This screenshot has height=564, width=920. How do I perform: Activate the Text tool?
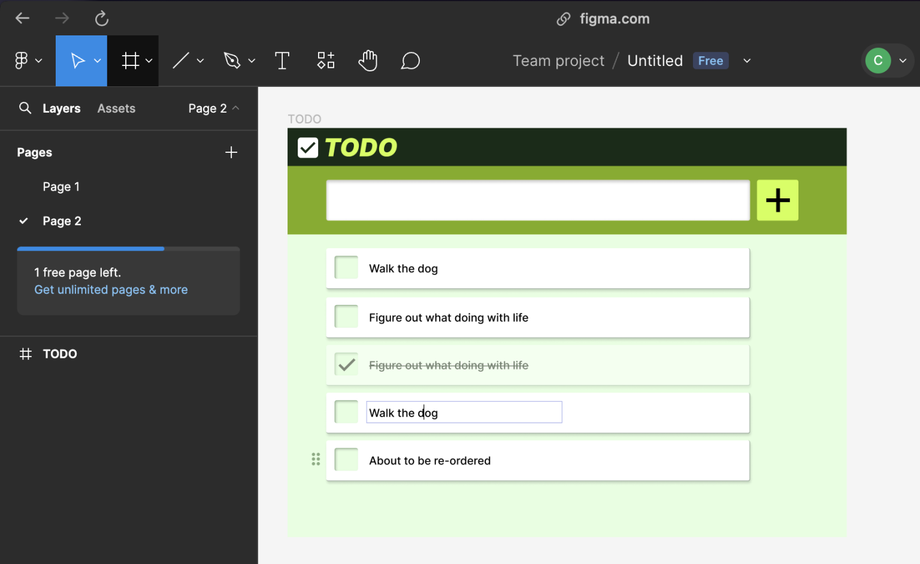(282, 61)
